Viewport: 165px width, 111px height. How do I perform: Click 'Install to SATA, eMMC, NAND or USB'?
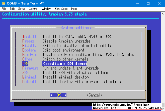pyautogui.click(x=77, y=36)
